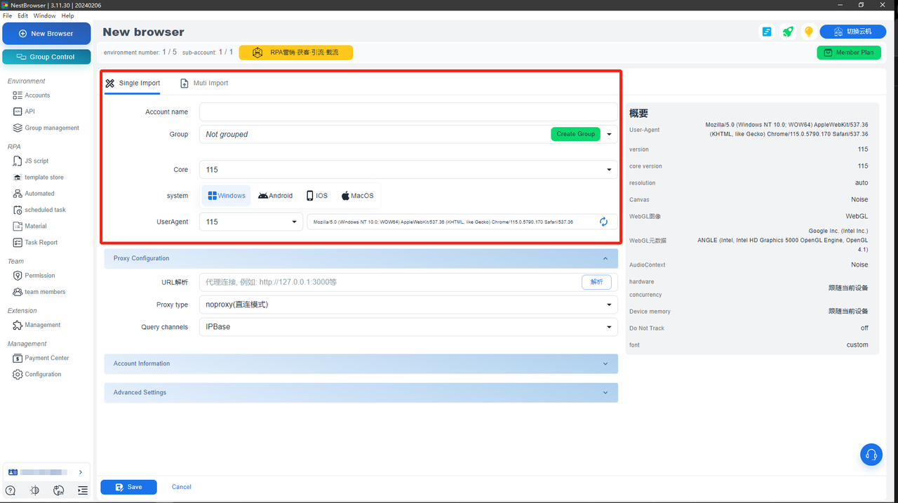Viewport: 898px width, 503px height.
Task: Click the yellow lightbulb icon
Action: click(x=808, y=32)
